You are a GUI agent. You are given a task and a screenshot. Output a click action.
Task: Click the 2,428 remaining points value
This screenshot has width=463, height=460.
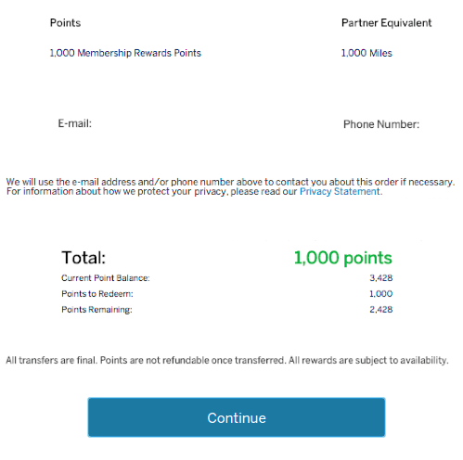[381, 310]
